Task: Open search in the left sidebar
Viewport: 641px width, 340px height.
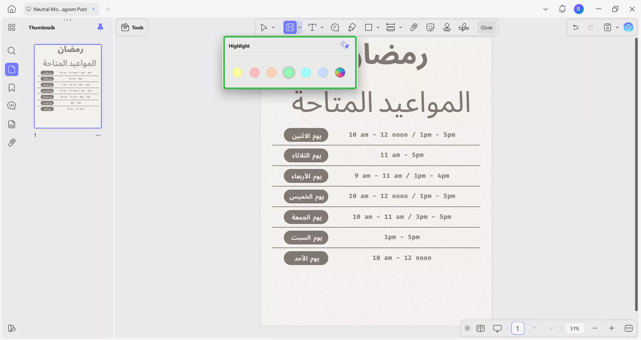Action: pos(12,51)
